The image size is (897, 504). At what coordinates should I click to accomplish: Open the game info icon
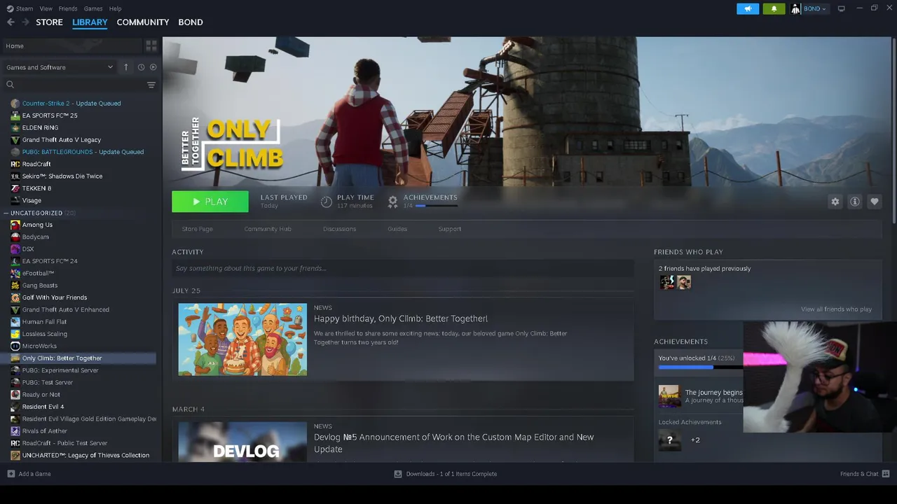click(855, 202)
